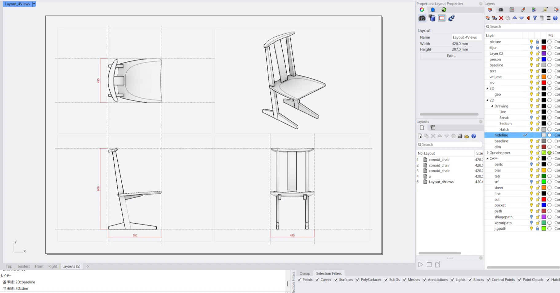Click the Layers panel help icon
Image resolution: width=560 pixels, height=293 pixels.
[555, 18]
